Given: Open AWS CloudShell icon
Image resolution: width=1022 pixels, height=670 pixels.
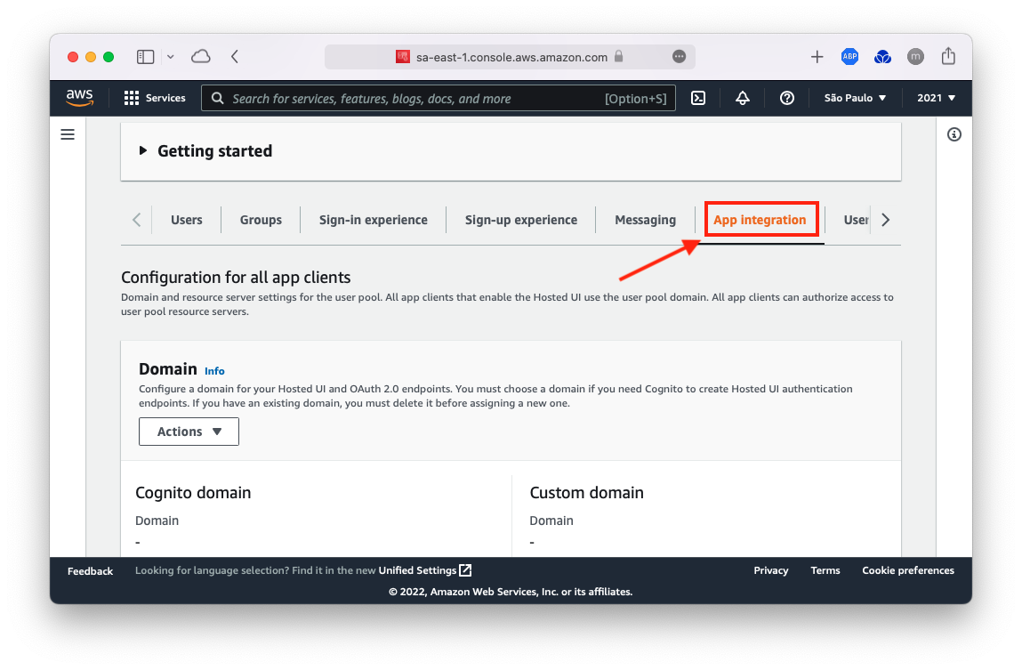Looking at the screenshot, I should pyautogui.click(x=698, y=98).
